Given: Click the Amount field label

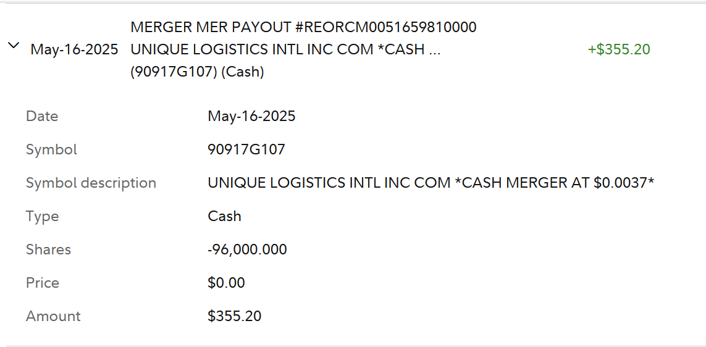Looking at the screenshot, I should [53, 316].
